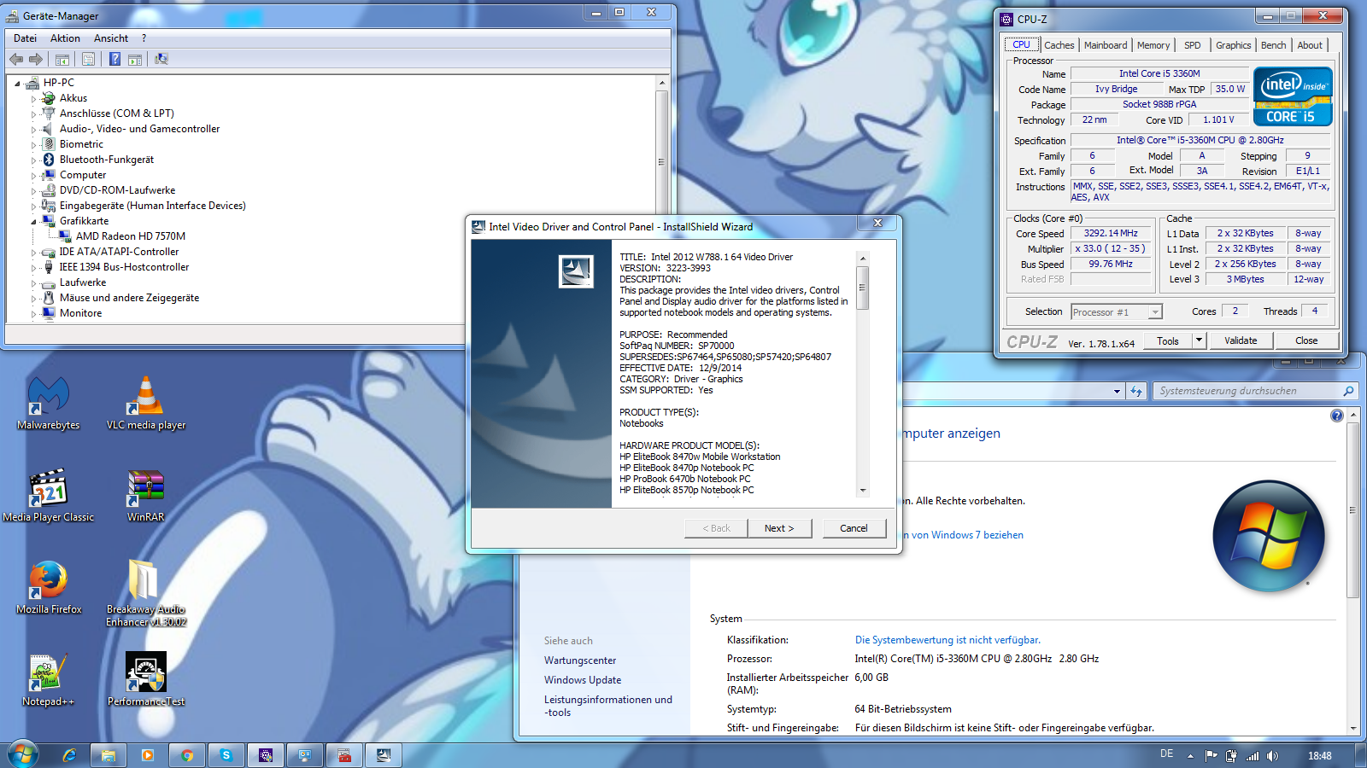Click the installer description scroll-down arrow

click(x=863, y=491)
